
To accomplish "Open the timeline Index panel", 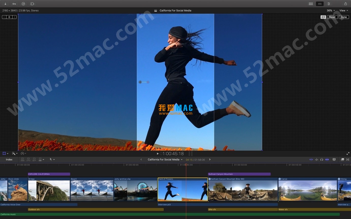I will 9,160.
